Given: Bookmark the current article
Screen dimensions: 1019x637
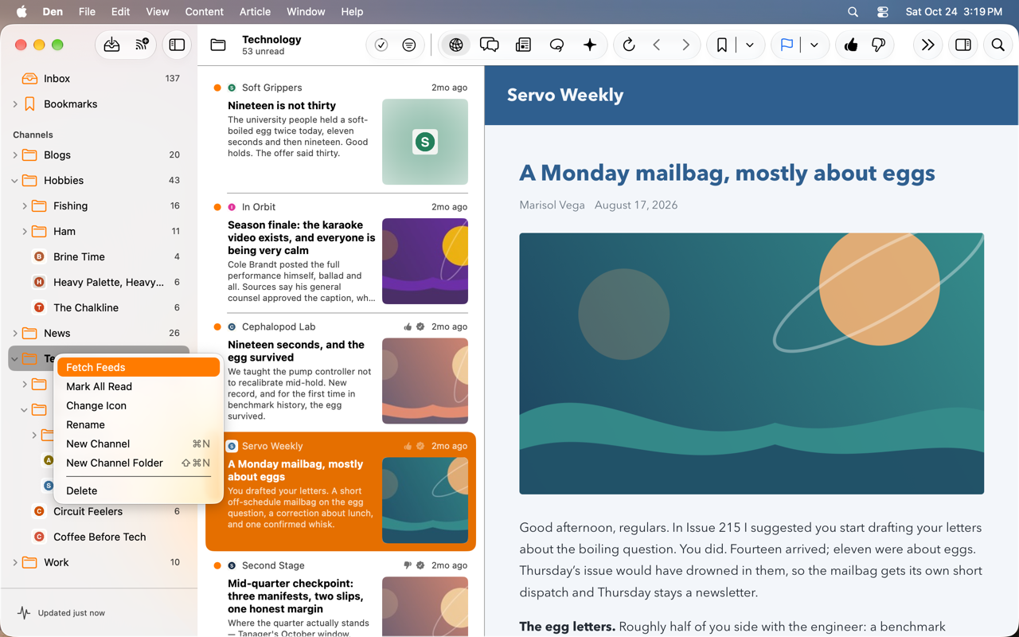Looking at the screenshot, I should coord(721,45).
